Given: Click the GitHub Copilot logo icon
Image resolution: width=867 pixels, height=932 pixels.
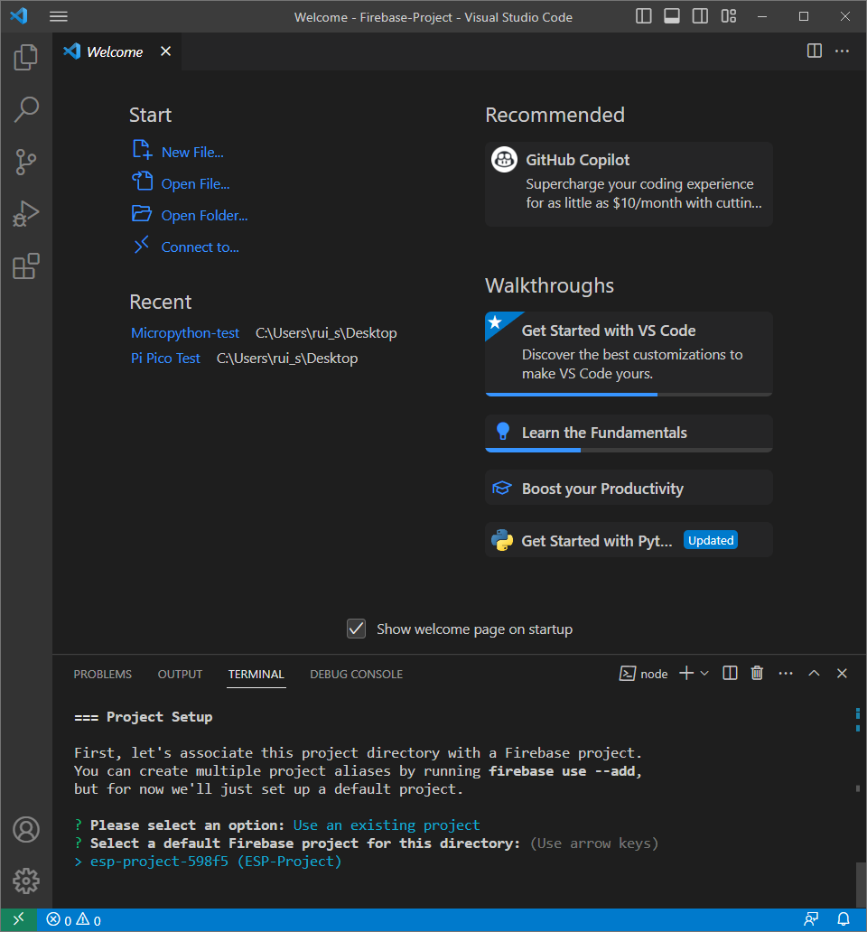Looking at the screenshot, I should tap(504, 159).
